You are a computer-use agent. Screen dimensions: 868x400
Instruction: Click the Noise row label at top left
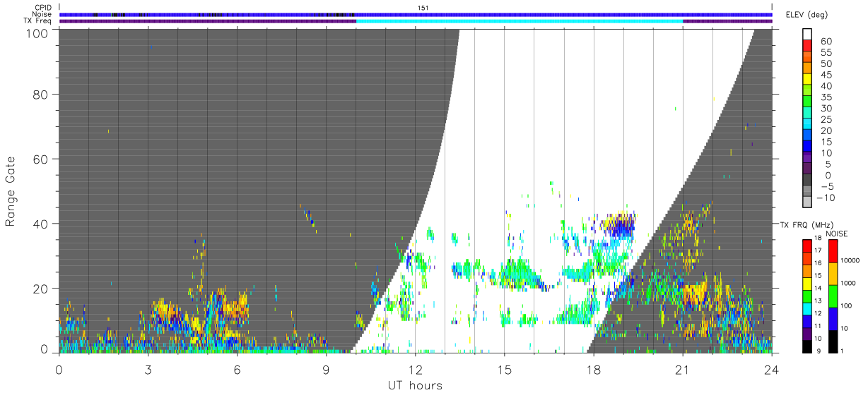[x=41, y=14]
